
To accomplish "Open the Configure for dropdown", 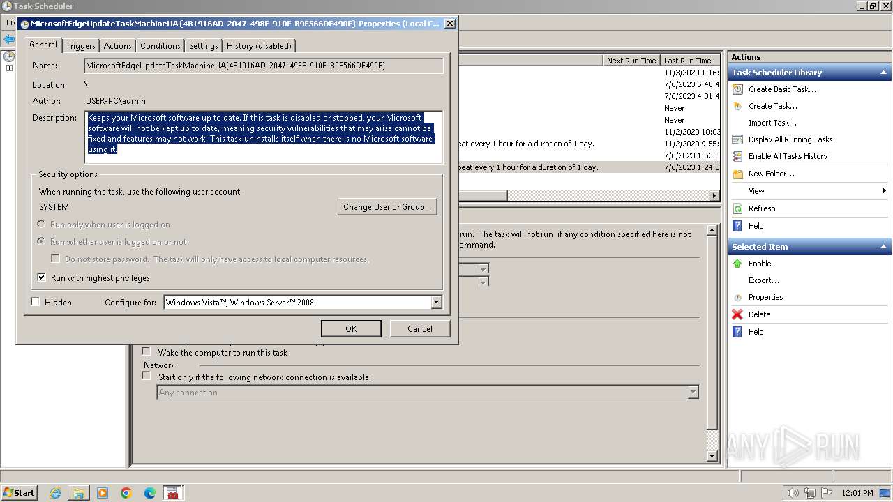I will pos(436,303).
